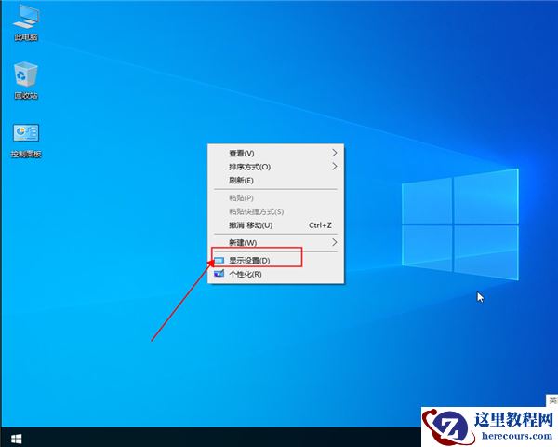
Task: Click the 个性化(R) icon in menu
Action: click(x=219, y=274)
